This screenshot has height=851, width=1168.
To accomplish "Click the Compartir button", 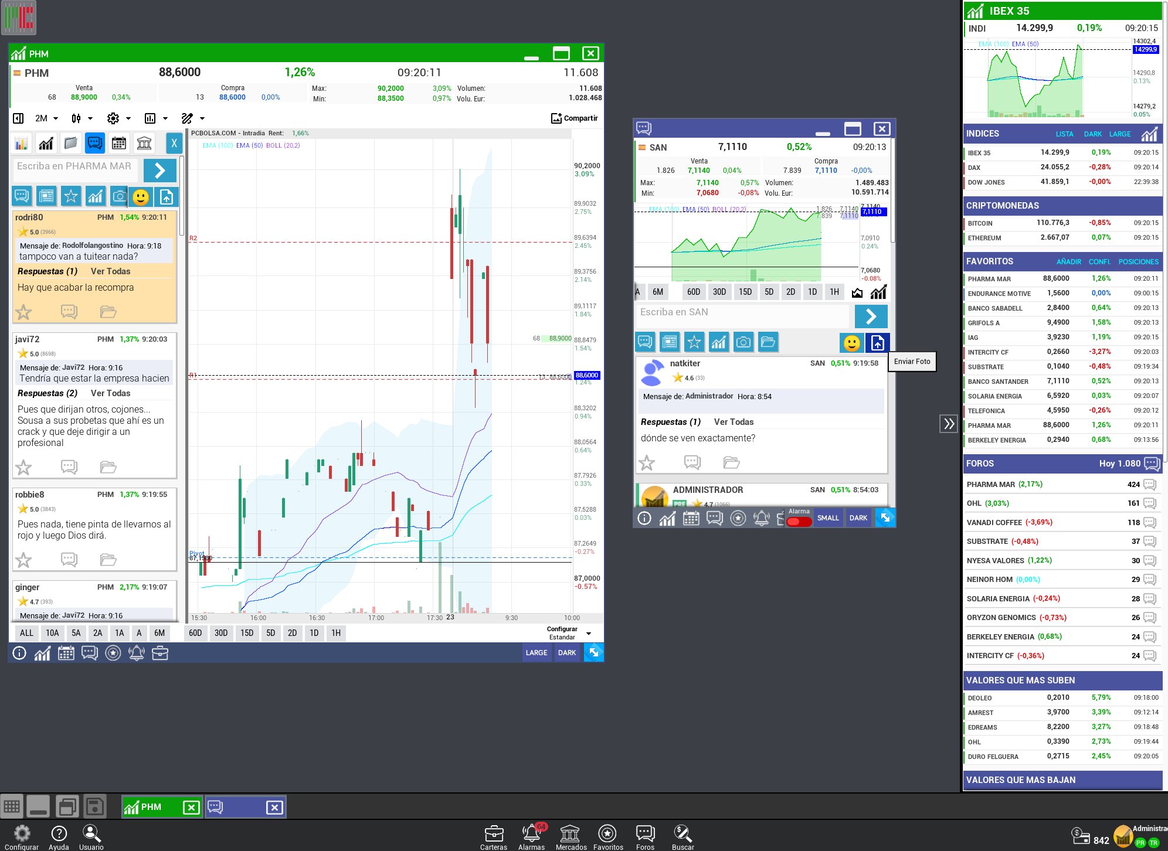I will click(x=575, y=118).
